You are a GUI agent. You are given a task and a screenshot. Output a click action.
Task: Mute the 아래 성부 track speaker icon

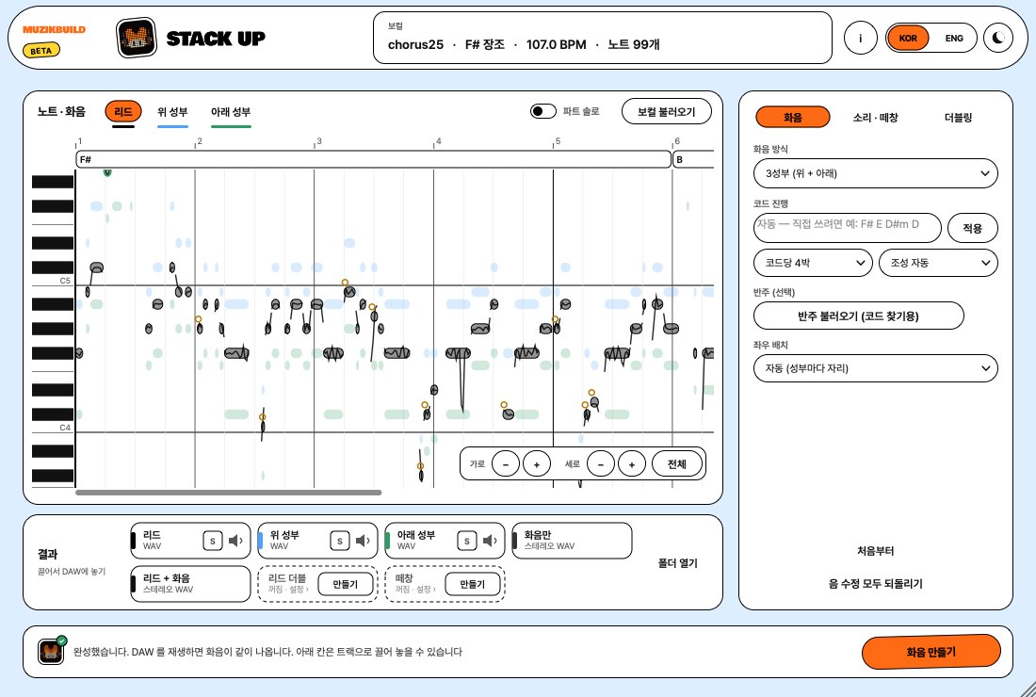point(490,541)
